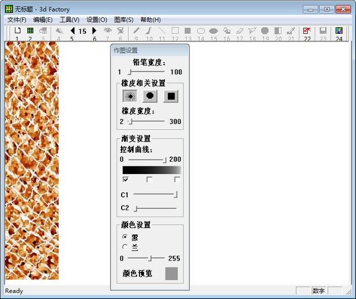
Task: Click the Ready status bar text
Action: [x=14, y=291]
